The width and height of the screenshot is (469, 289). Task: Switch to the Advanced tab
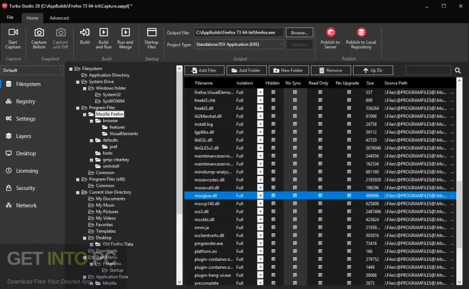click(x=59, y=18)
